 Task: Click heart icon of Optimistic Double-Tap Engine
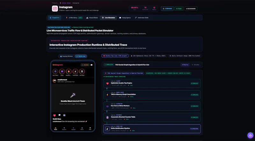107,83
